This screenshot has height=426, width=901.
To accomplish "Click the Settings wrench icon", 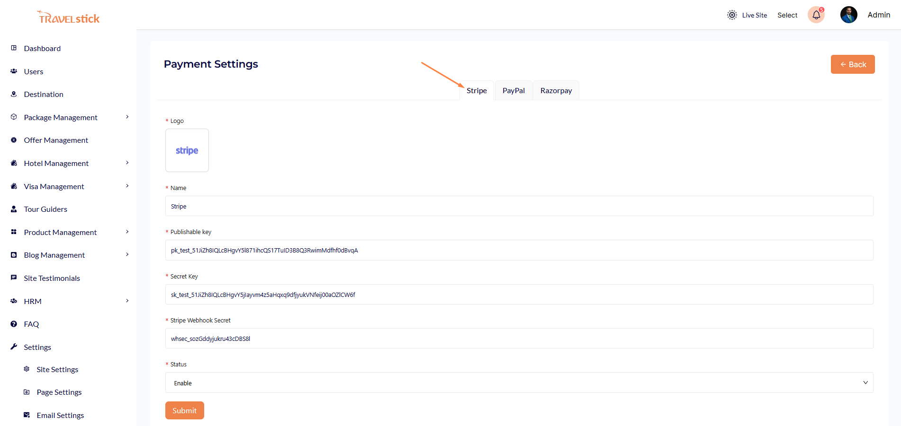I will coord(14,347).
